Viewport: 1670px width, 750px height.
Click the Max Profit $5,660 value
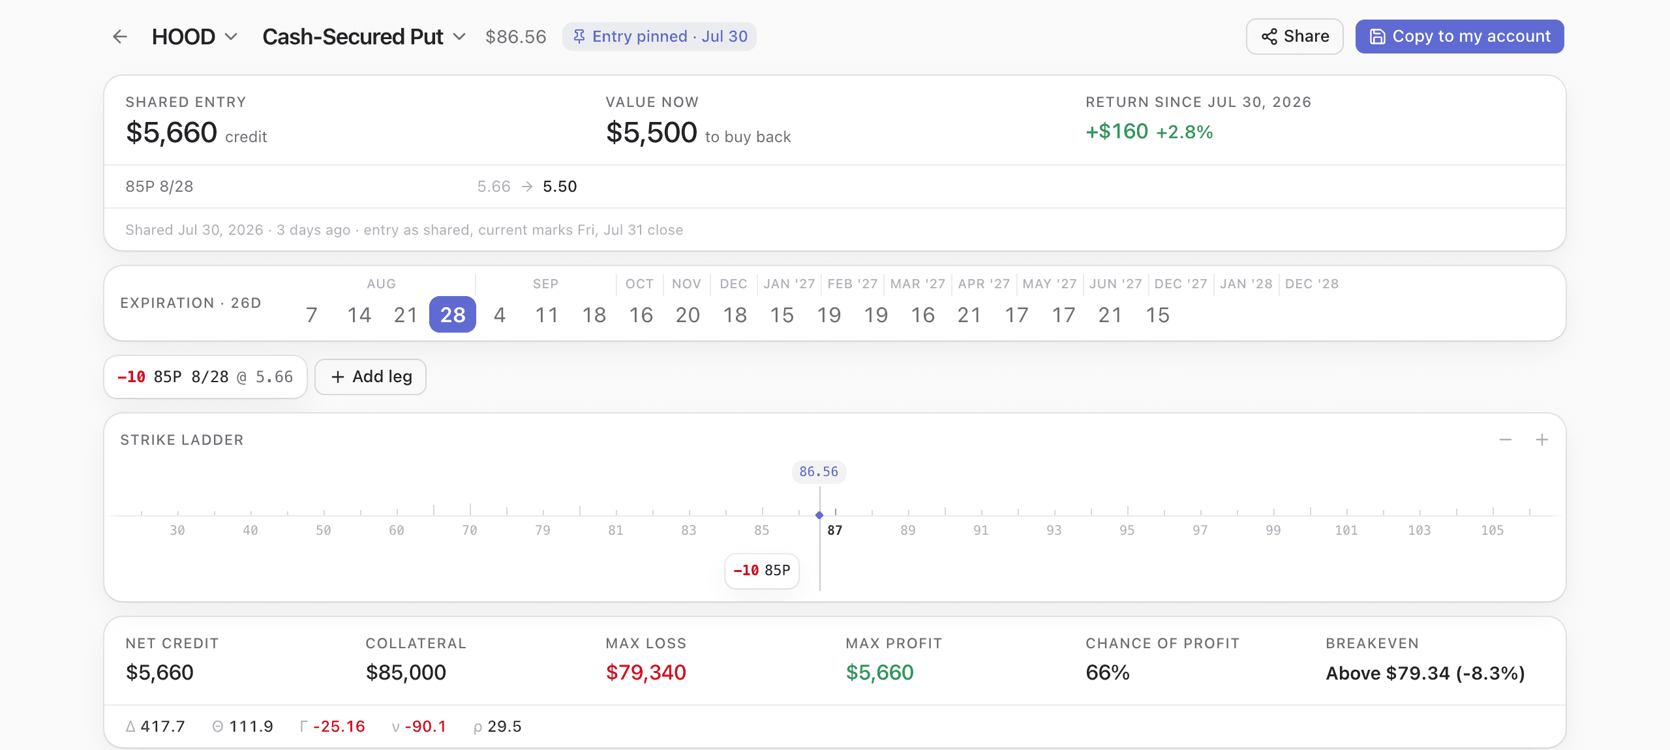tap(879, 672)
